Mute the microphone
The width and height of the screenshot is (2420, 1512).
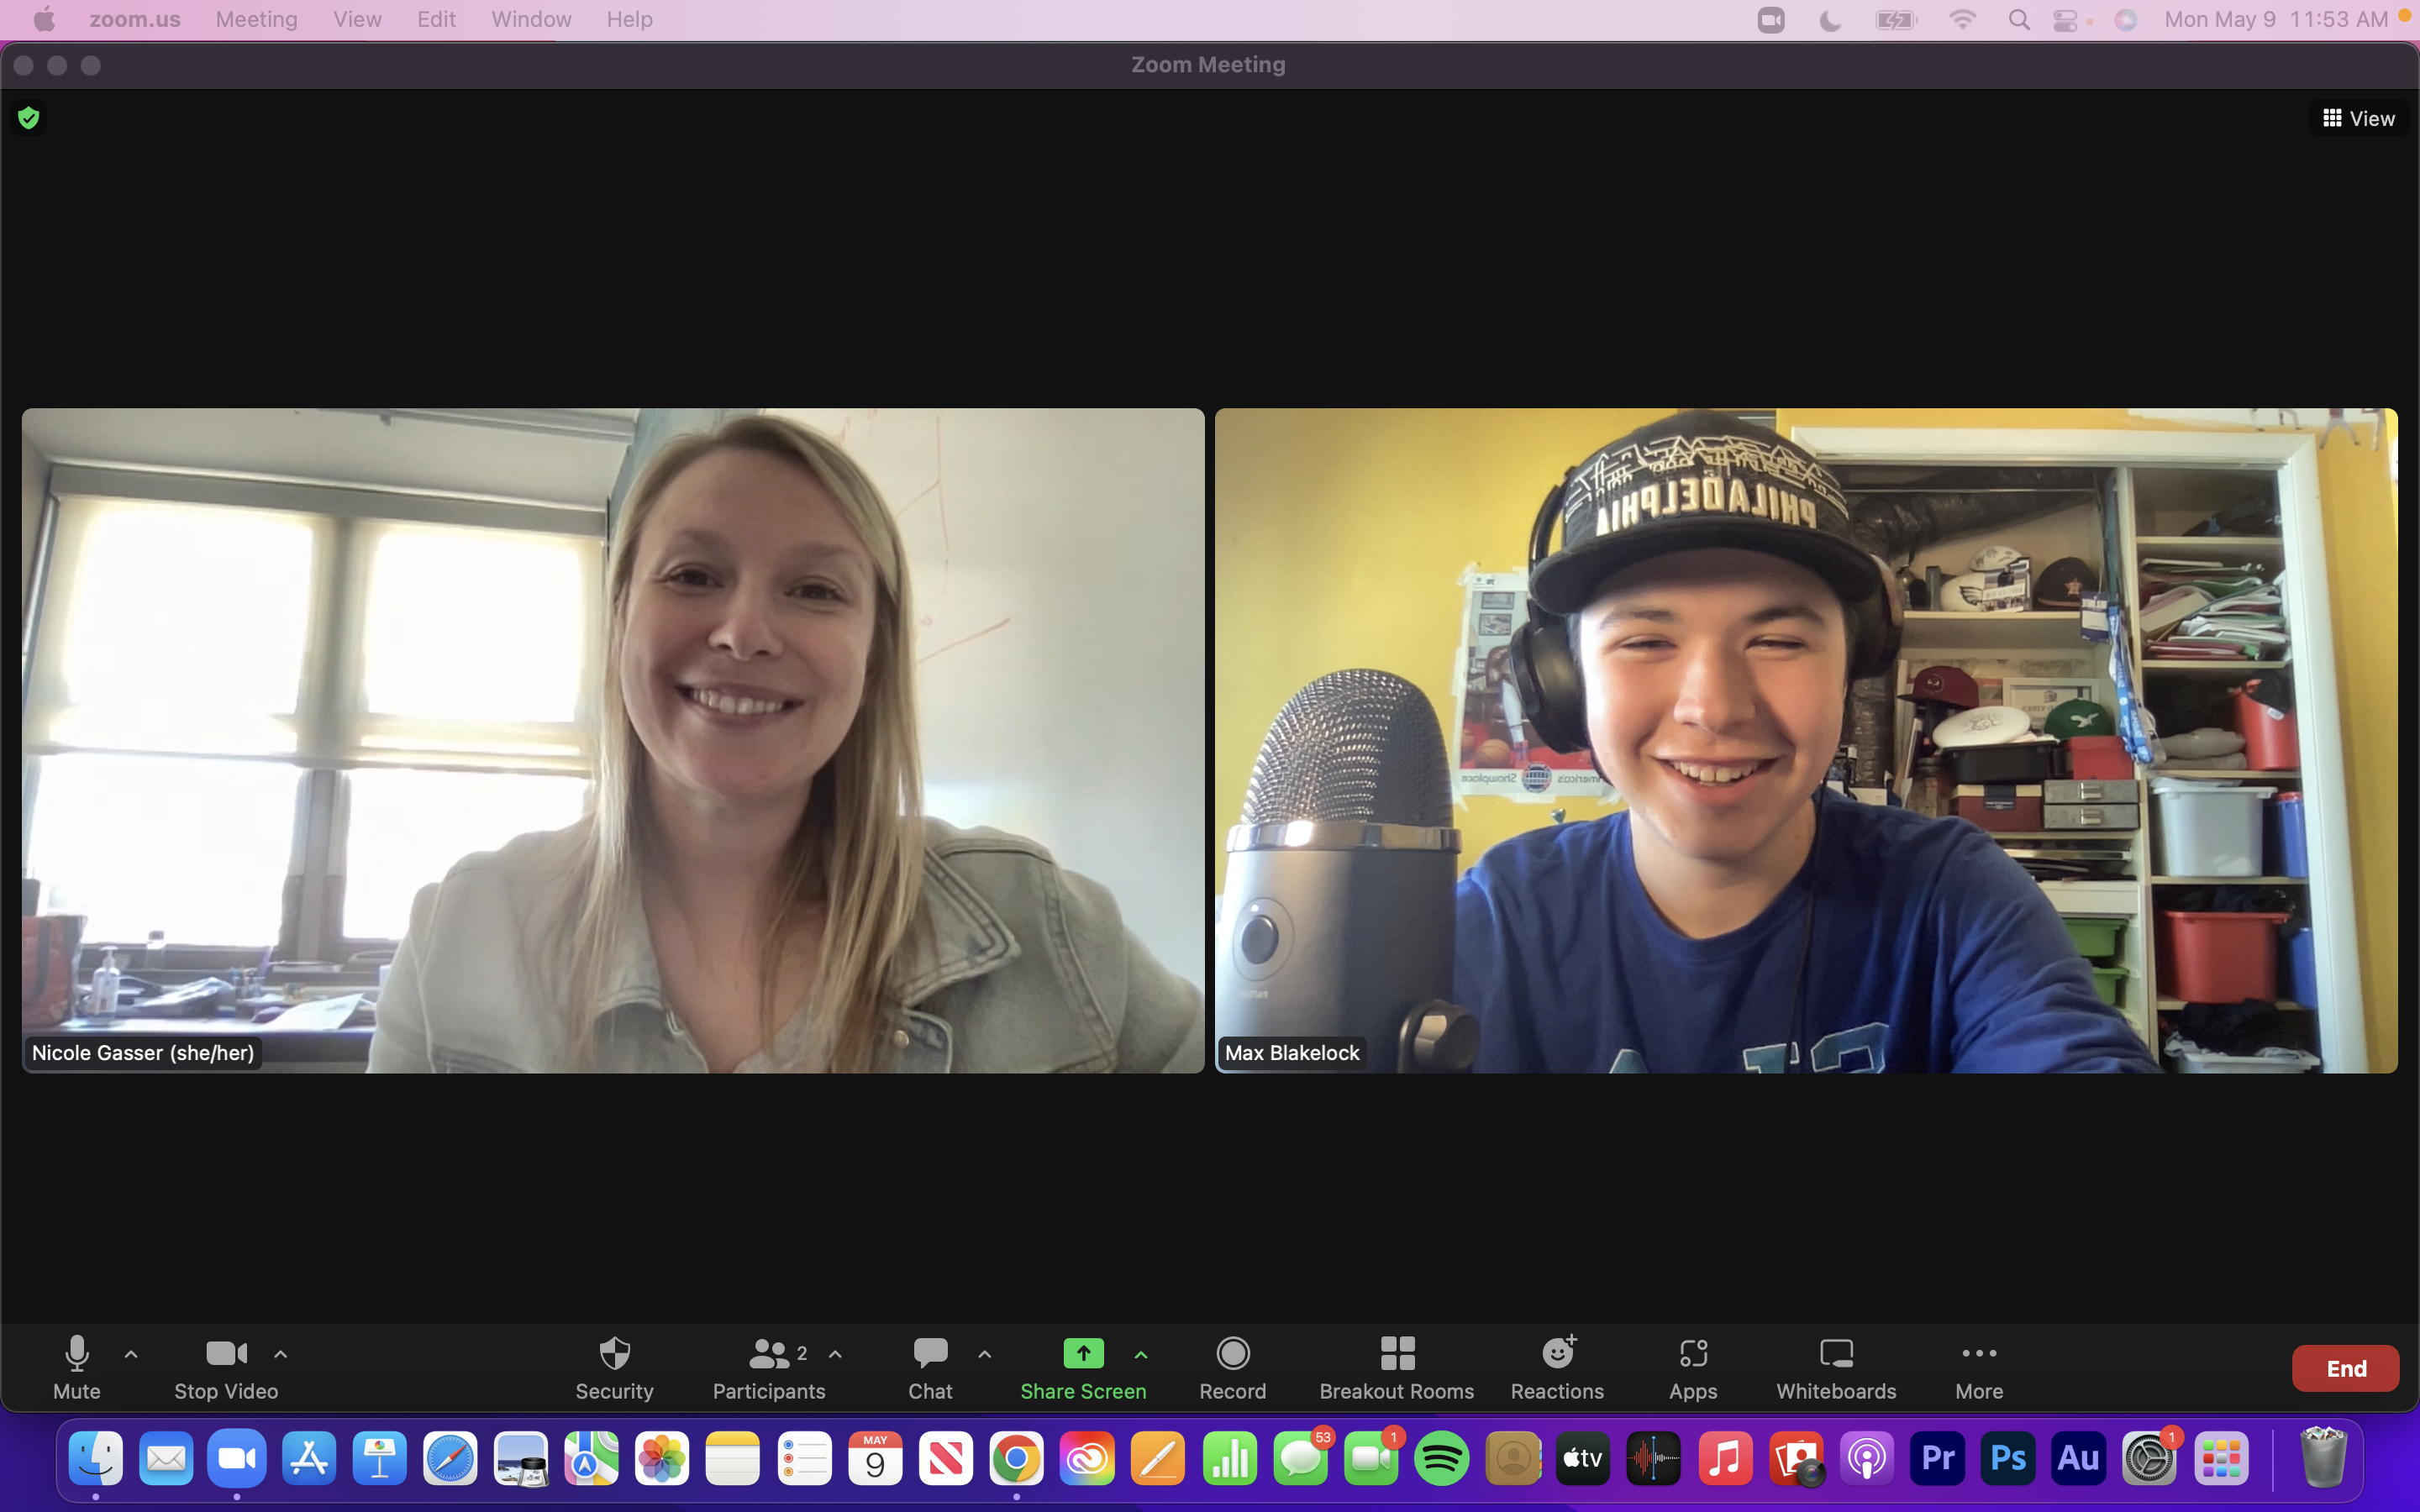tap(77, 1367)
